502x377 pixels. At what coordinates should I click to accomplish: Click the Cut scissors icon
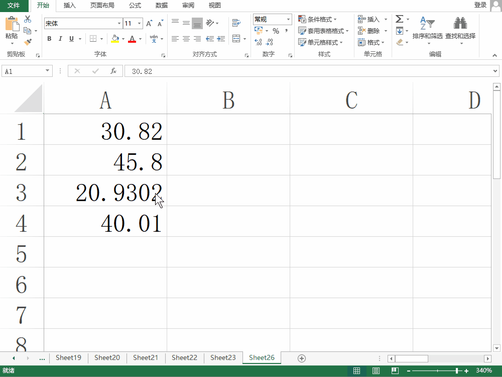tap(28, 19)
